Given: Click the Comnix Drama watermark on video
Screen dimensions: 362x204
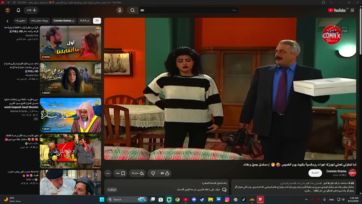Looking at the screenshot, I should click(x=332, y=35).
